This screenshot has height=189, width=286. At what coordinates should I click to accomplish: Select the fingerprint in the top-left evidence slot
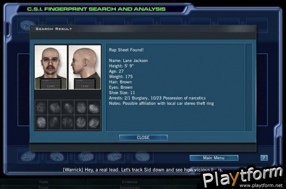pos(28,25)
